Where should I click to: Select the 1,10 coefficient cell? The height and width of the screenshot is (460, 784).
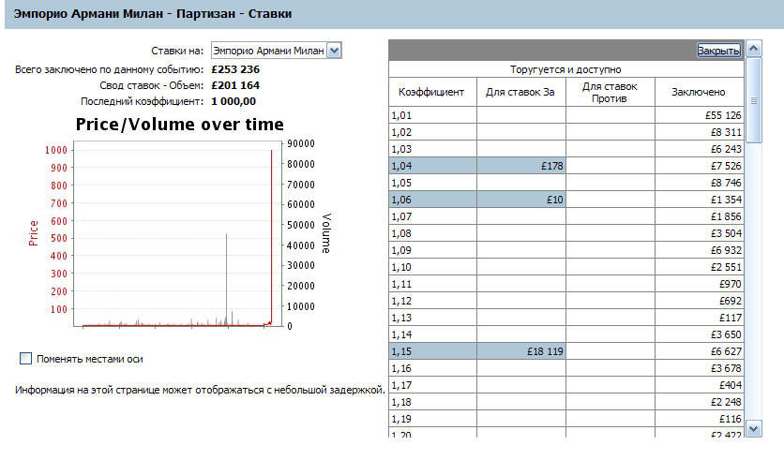(432, 267)
